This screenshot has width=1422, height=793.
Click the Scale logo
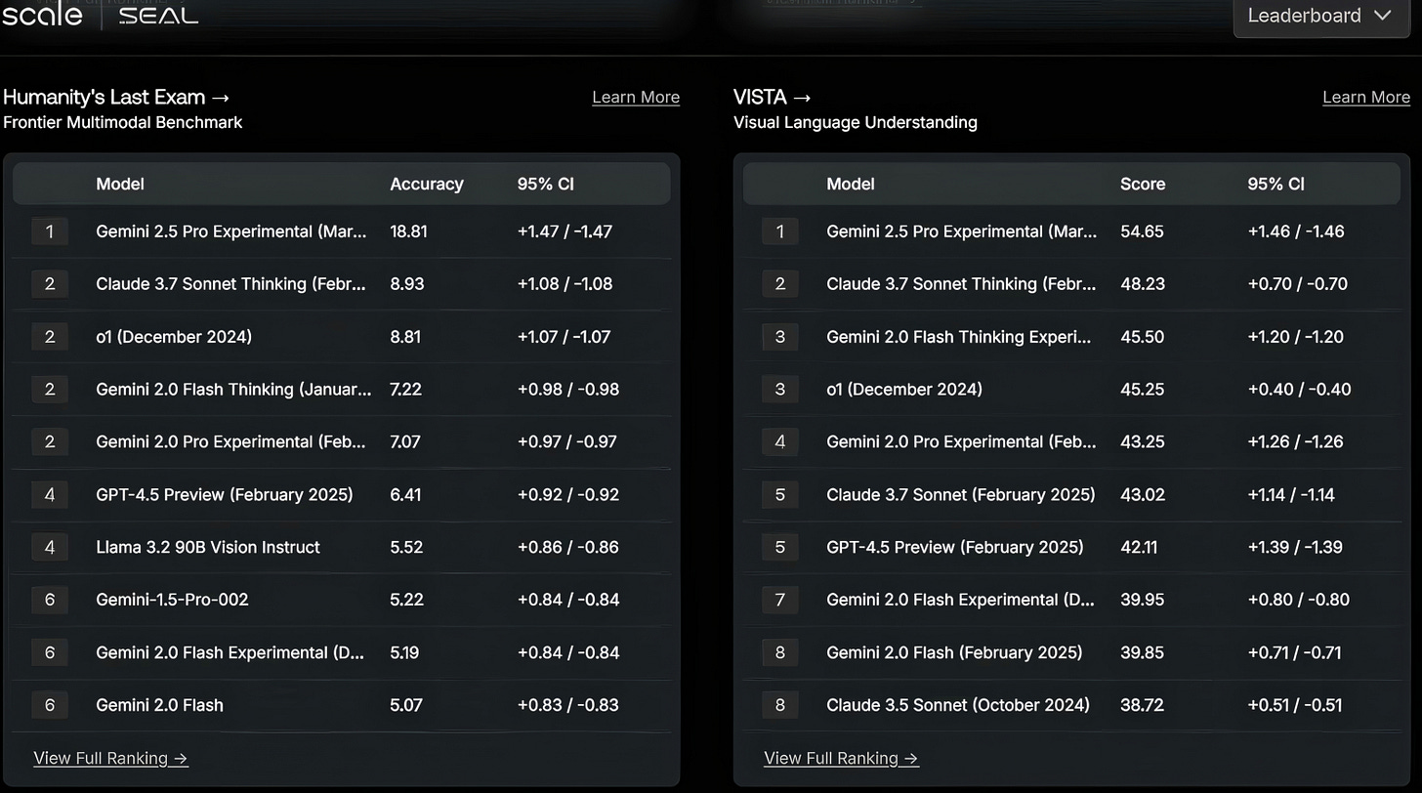pos(42,15)
